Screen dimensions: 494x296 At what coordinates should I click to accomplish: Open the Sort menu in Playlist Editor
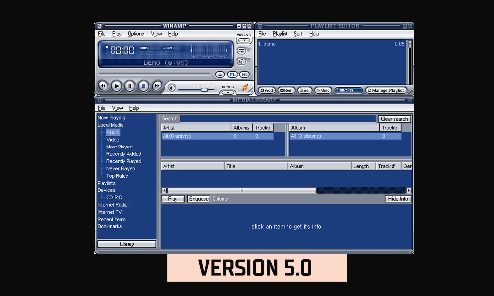tap(298, 34)
